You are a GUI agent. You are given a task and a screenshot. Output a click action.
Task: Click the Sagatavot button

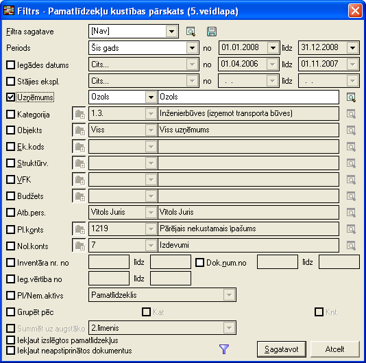pyautogui.click(x=282, y=349)
